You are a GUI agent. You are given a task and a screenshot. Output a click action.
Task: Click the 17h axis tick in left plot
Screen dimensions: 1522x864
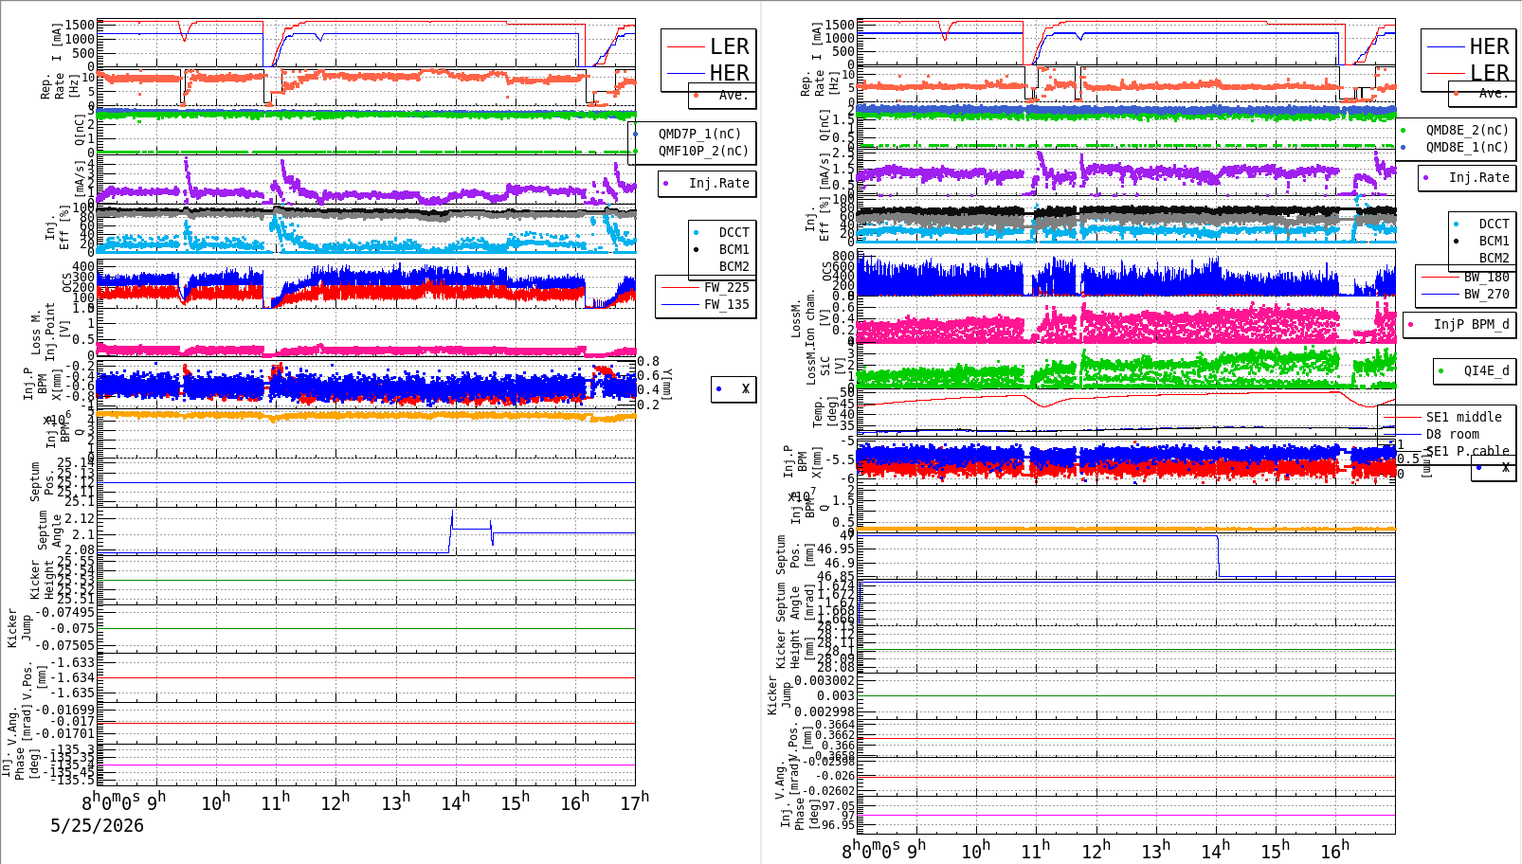pos(634,801)
